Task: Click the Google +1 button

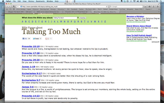Action: [47, 39]
